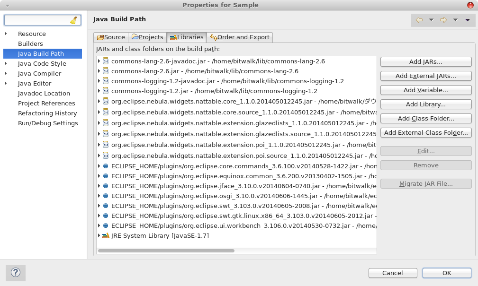Click the clear filter broom icon
478x286 pixels.
click(x=73, y=20)
